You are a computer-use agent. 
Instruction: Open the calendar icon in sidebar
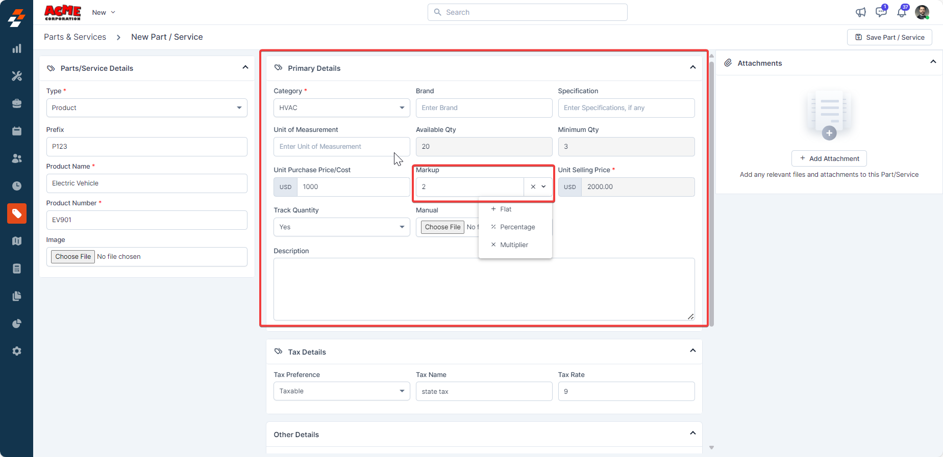point(17,131)
